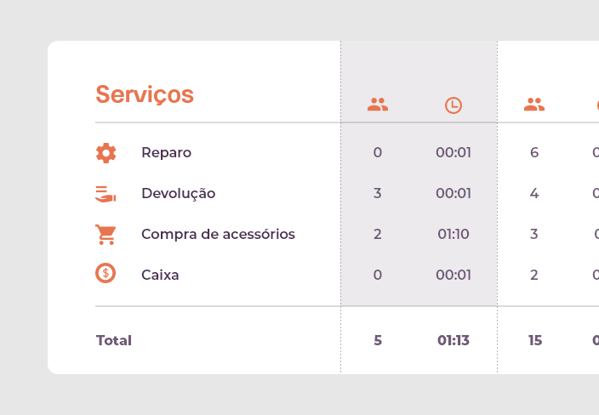Select the Devolução service label
Screen dimensions: 599x415
coord(179,193)
